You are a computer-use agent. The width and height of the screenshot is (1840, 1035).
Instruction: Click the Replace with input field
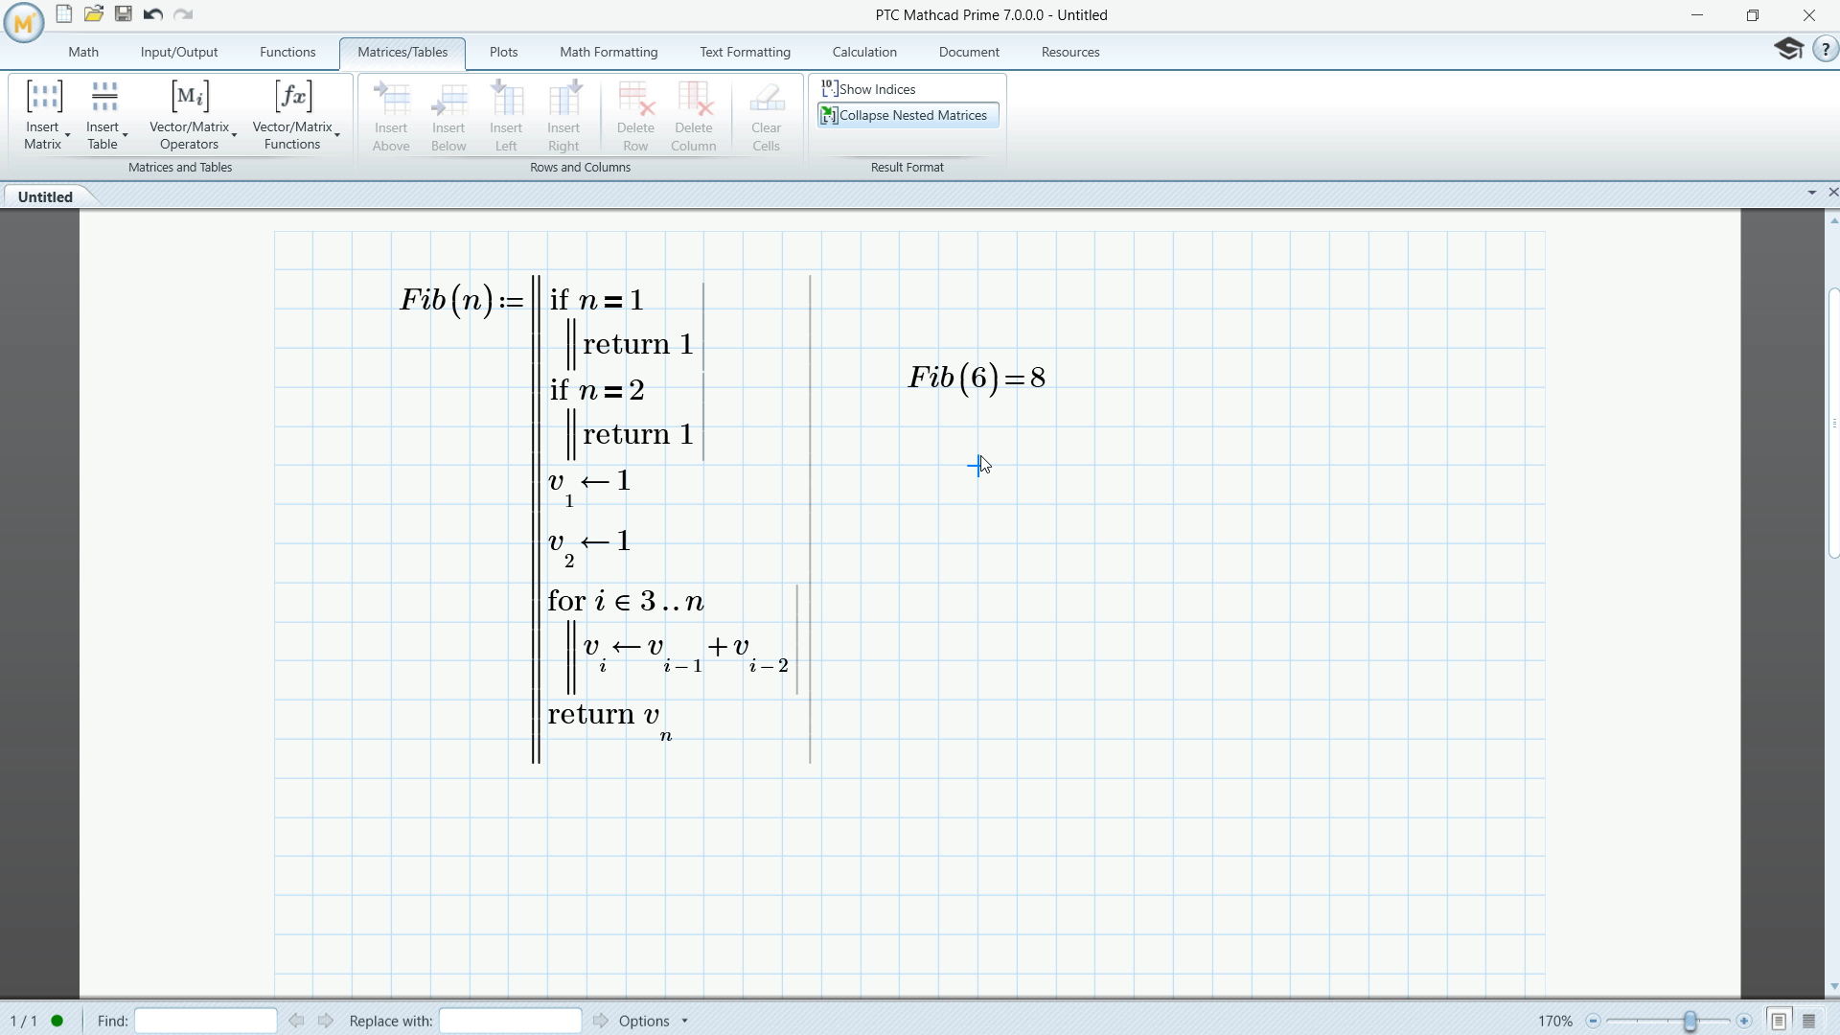511,1021
